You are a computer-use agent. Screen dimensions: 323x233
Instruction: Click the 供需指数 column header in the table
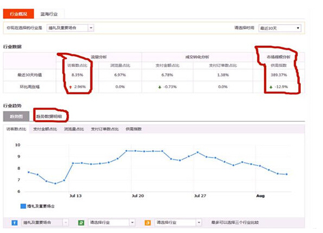pos(279,65)
